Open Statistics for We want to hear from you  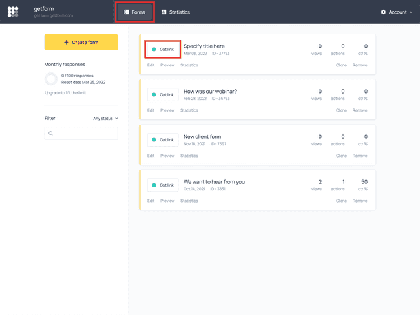coord(189,201)
